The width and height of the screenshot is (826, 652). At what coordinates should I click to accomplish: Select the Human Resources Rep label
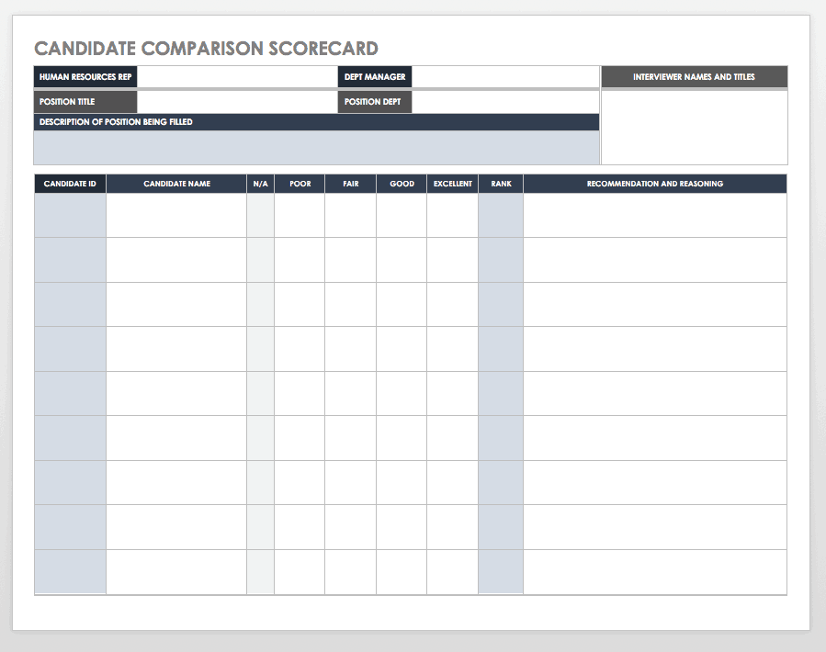(85, 77)
